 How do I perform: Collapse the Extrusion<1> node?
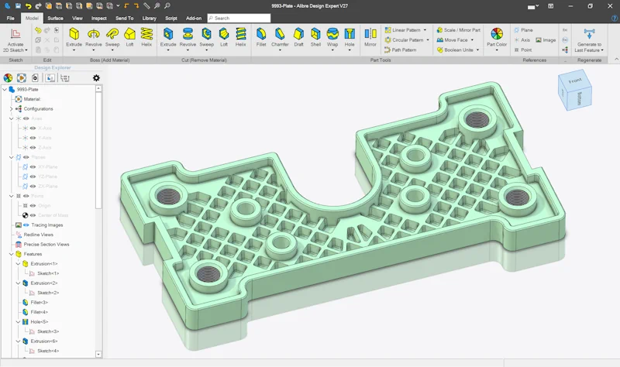pos(18,263)
